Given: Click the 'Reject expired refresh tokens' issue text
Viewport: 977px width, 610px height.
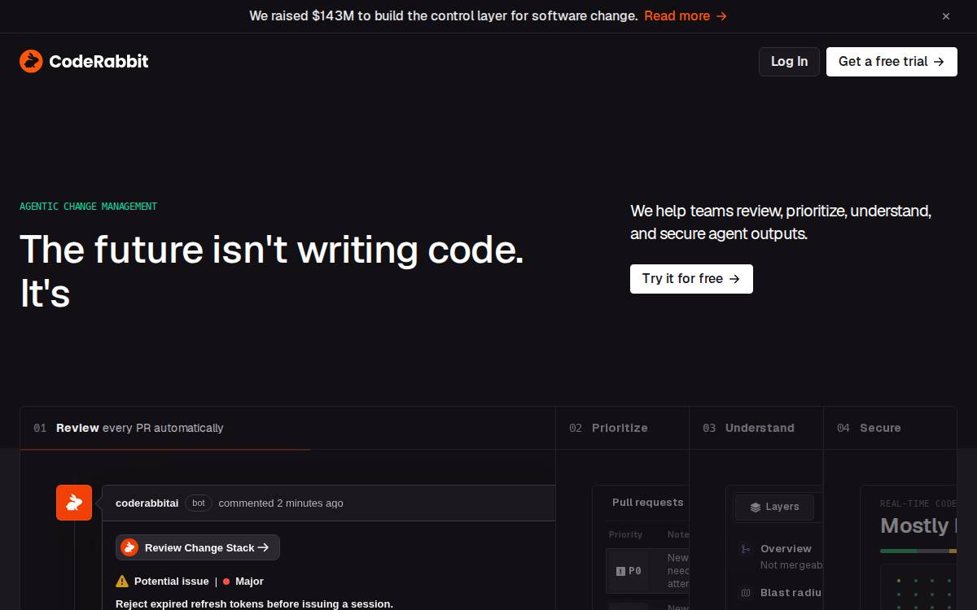Looking at the screenshot, I should [254, 603].
